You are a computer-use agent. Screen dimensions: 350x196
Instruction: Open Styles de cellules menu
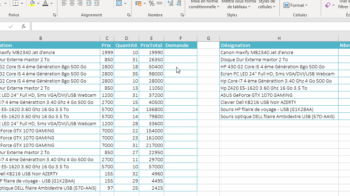pyautogui.click(x=267, y=5)
